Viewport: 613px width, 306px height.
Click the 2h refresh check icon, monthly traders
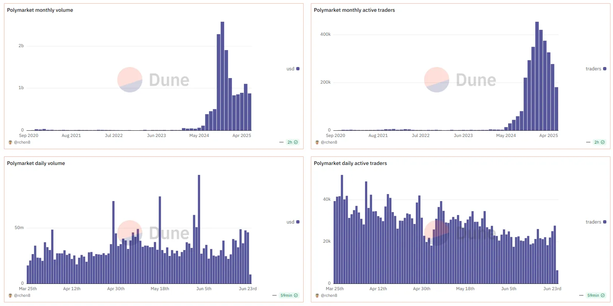pos(603,142)
